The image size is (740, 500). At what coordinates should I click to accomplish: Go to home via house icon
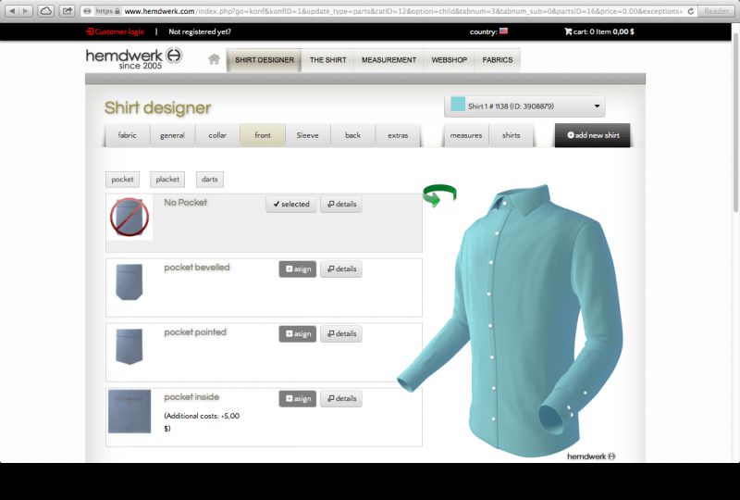point(214,59)
